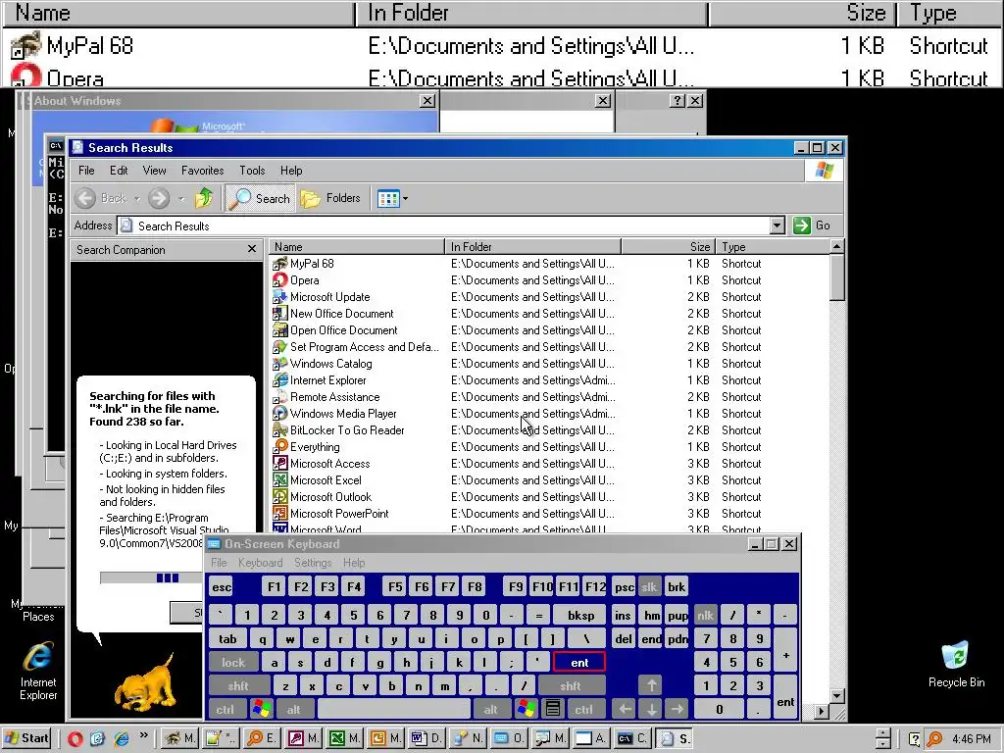The width and height of the screenshot is (1004, 753).
Task: Expand hidden quick launch icons chevron
Action: tap(143, 735)
